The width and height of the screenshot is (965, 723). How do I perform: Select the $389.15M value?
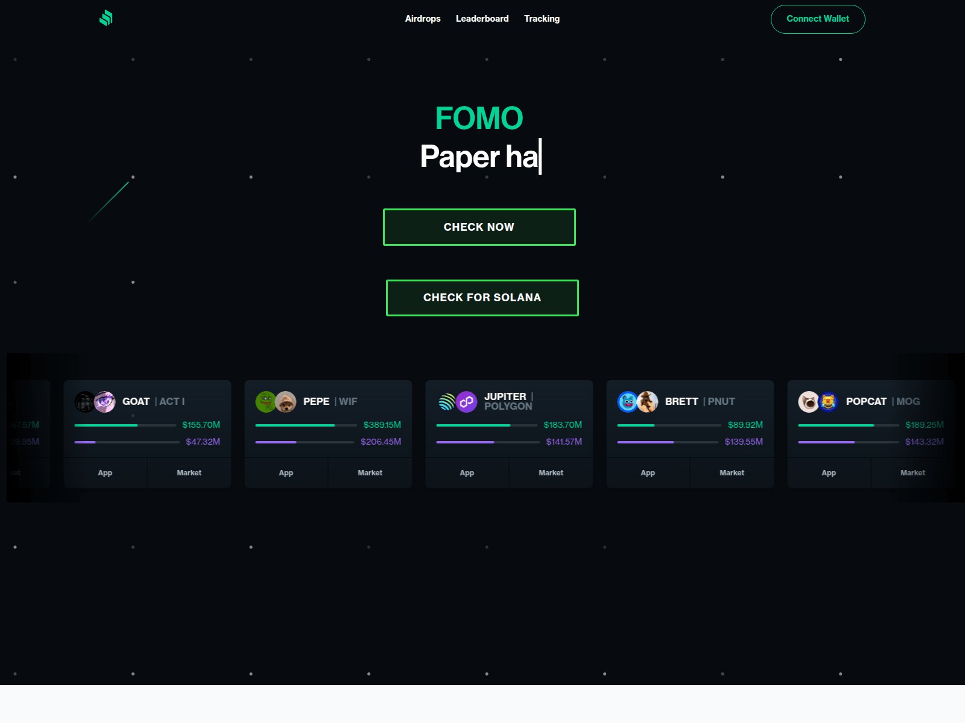pos(382,425)
